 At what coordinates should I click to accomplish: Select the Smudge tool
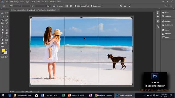tap(2, 33)
